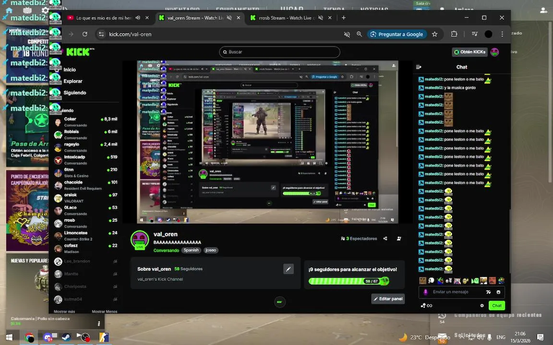
Task: Open the Spanish tag
Action: pyautogui.click(x=191, y=250)
